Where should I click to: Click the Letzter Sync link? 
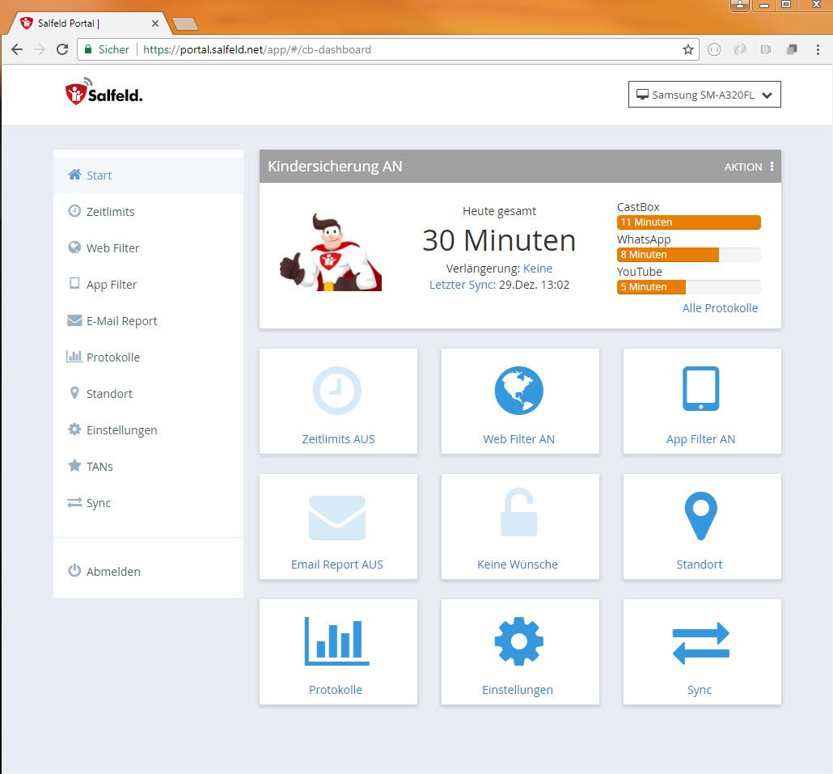click(462, 285)
